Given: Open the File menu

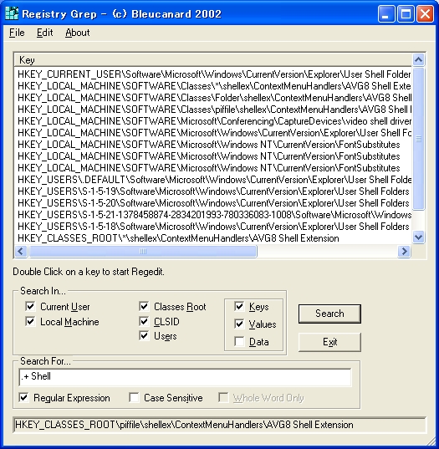Looking at the screenshot, I should tap(17, 33).
